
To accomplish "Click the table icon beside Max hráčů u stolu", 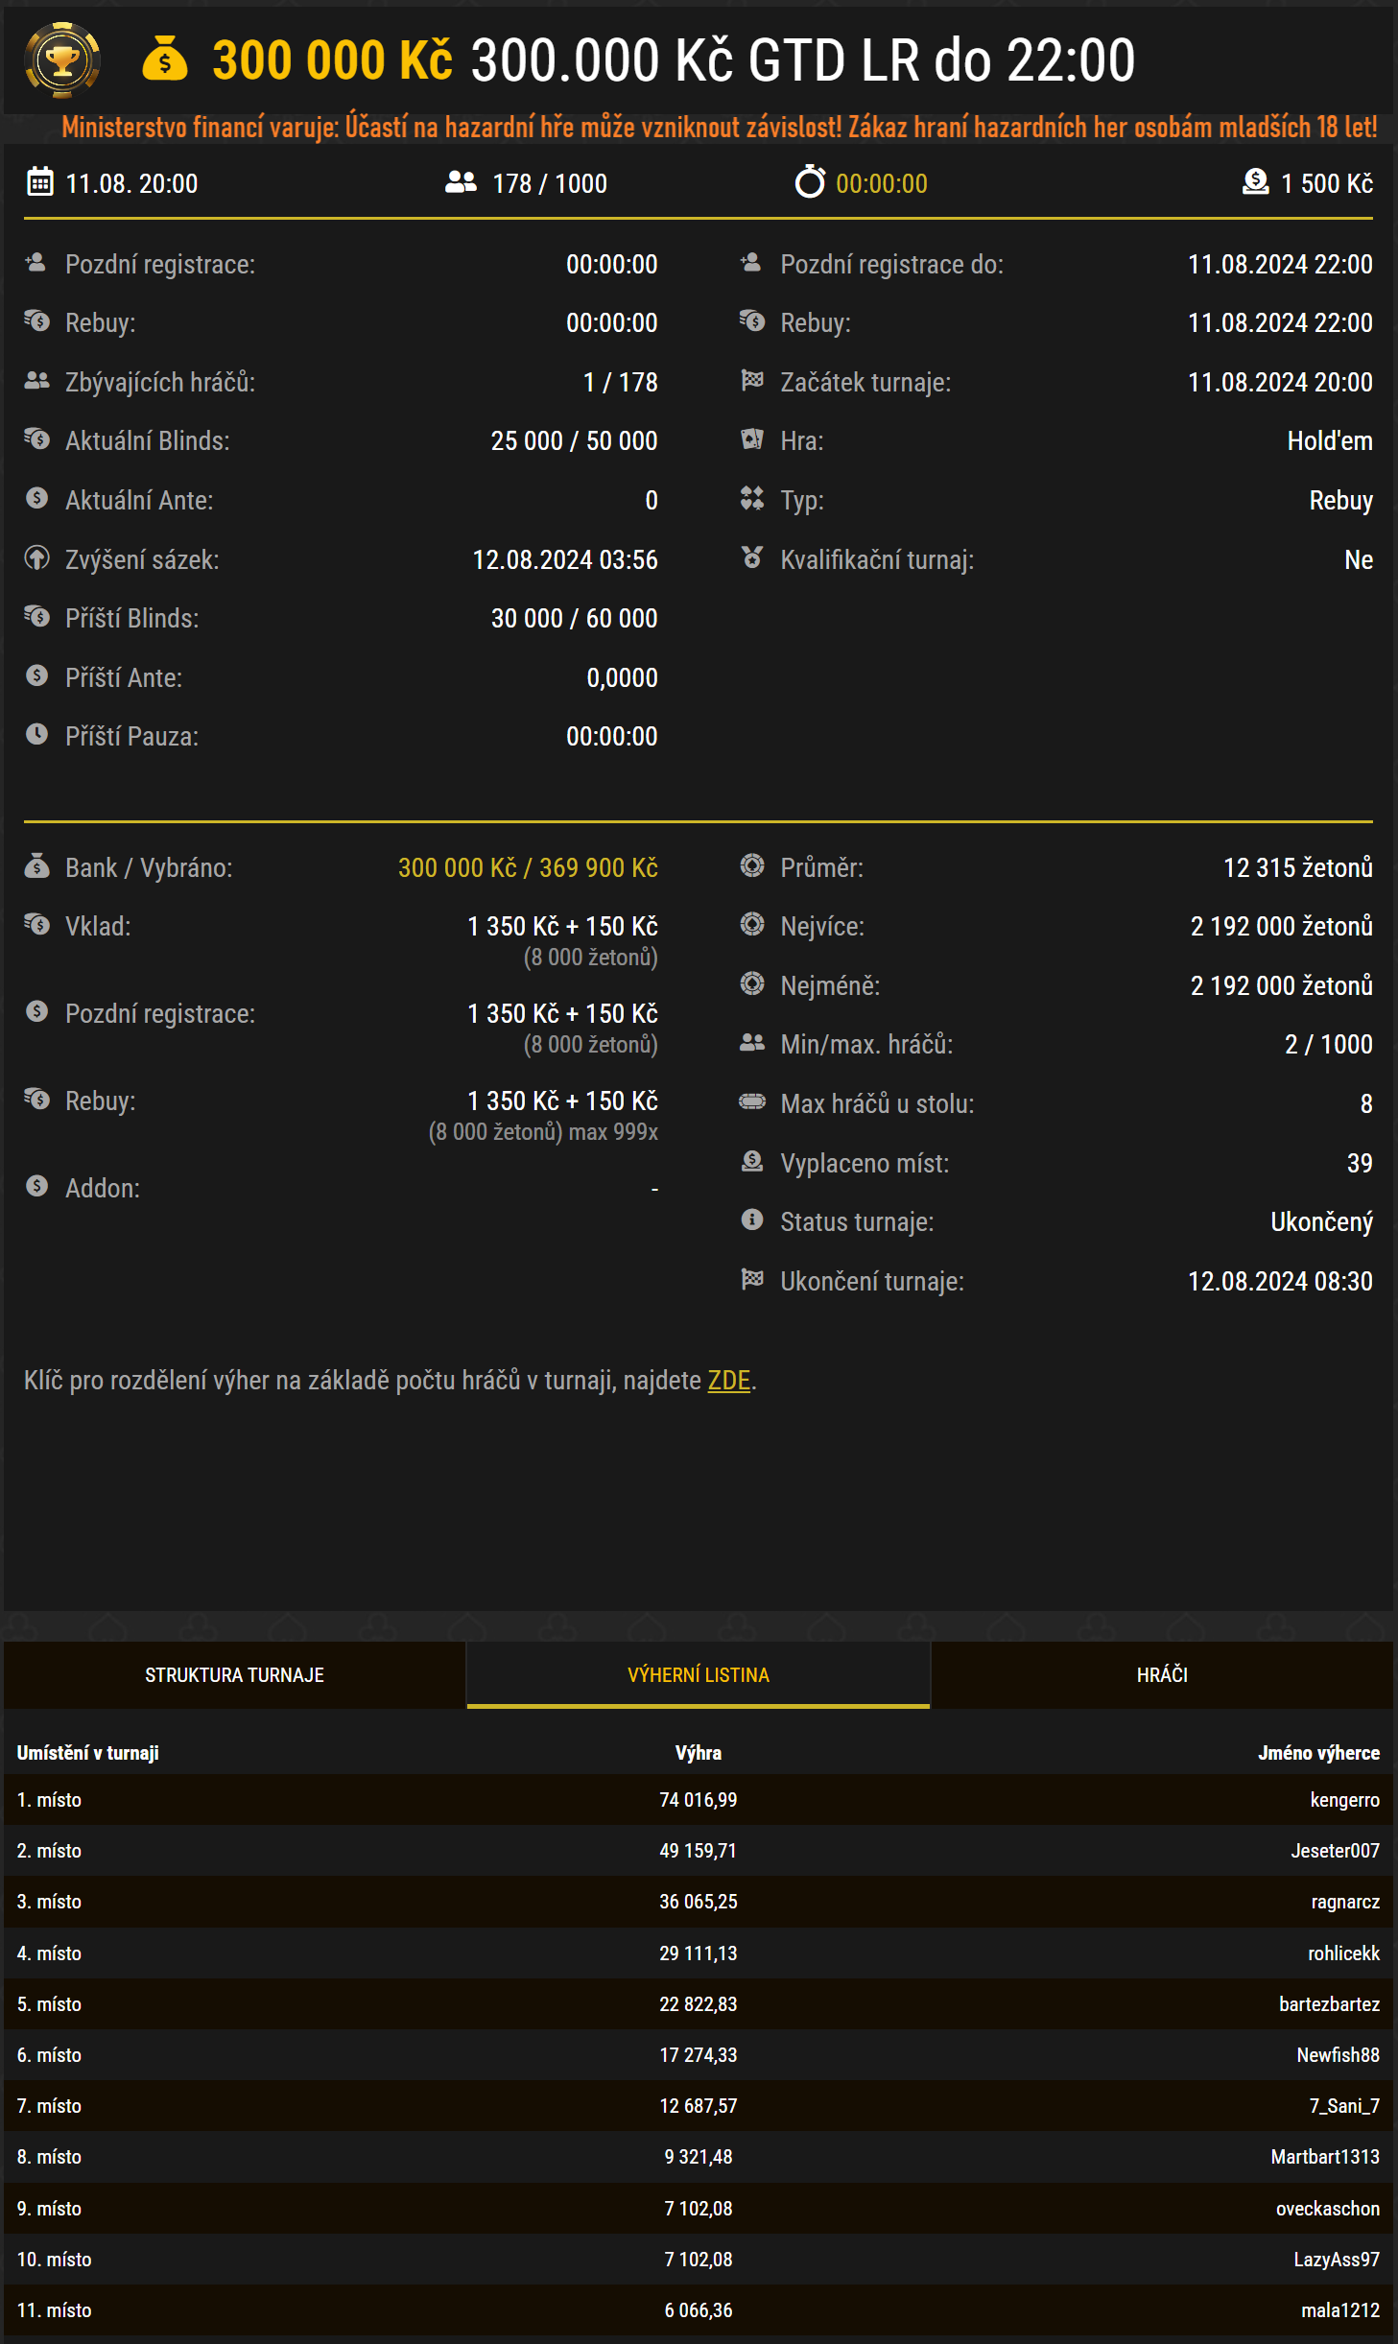I will click(x=752, y=1102).
